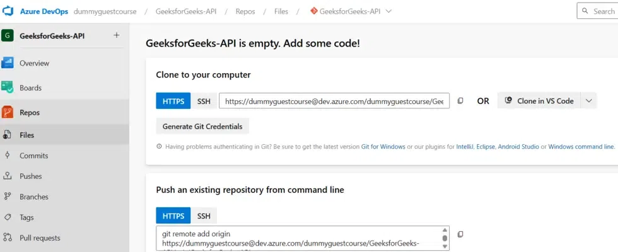Click the Search box at top right
The image size is (618, 252).
pos(598,11)
